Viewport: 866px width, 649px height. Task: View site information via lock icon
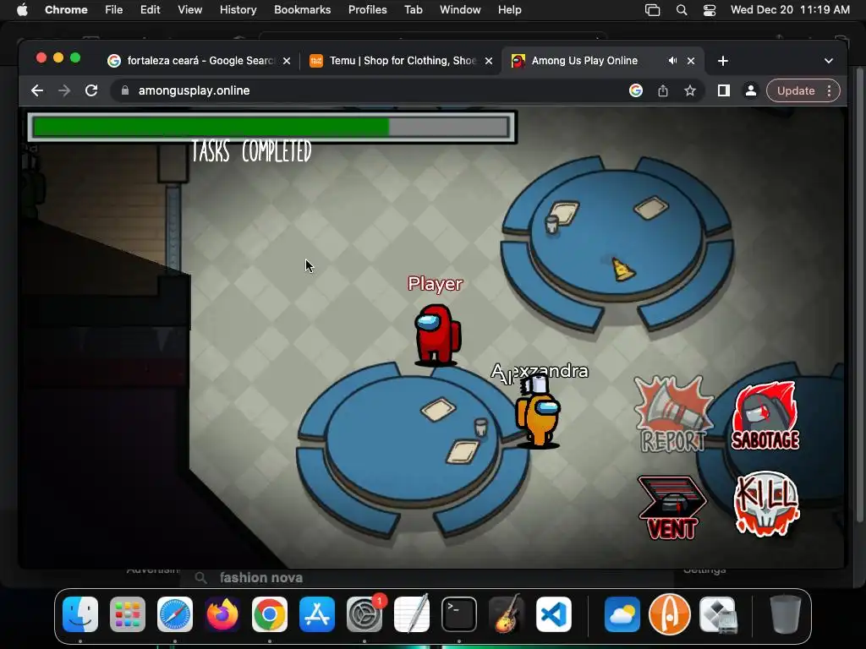click(x=125, y=90)
